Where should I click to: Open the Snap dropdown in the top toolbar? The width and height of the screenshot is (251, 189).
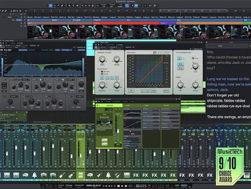pos(120,6)
